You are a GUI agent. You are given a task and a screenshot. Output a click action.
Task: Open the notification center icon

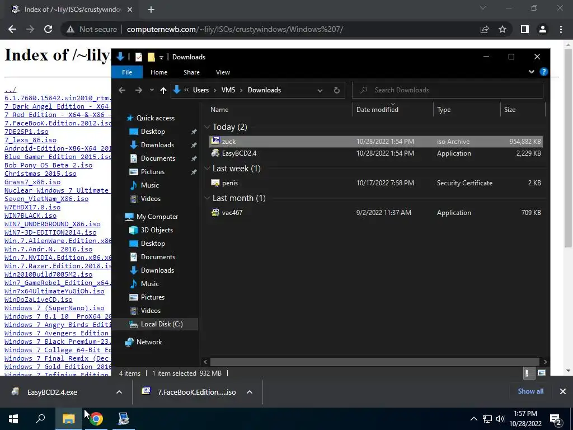[x=556, y=419]
